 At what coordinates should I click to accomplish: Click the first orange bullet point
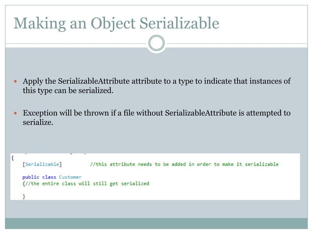pyautogui.click(x=15, y=81)
